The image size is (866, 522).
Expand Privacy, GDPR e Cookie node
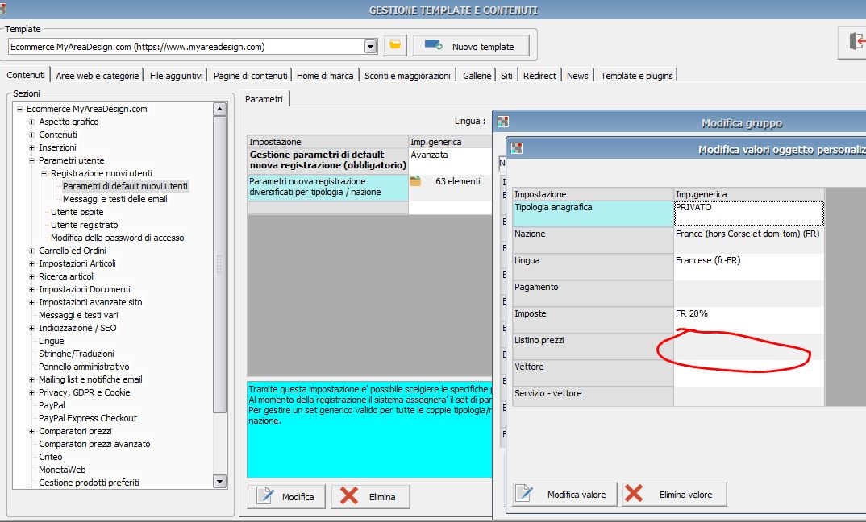pos(32,392)
